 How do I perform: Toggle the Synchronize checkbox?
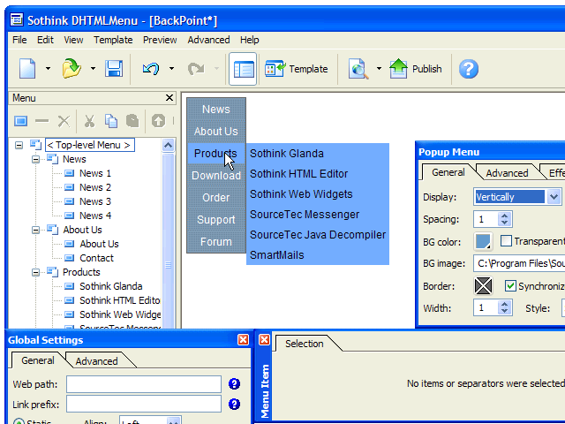click(510, 286)
